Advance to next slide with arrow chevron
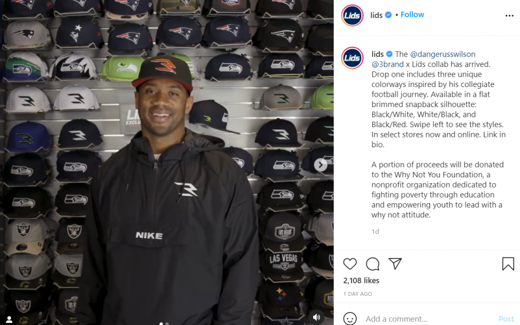 (320, 165)
